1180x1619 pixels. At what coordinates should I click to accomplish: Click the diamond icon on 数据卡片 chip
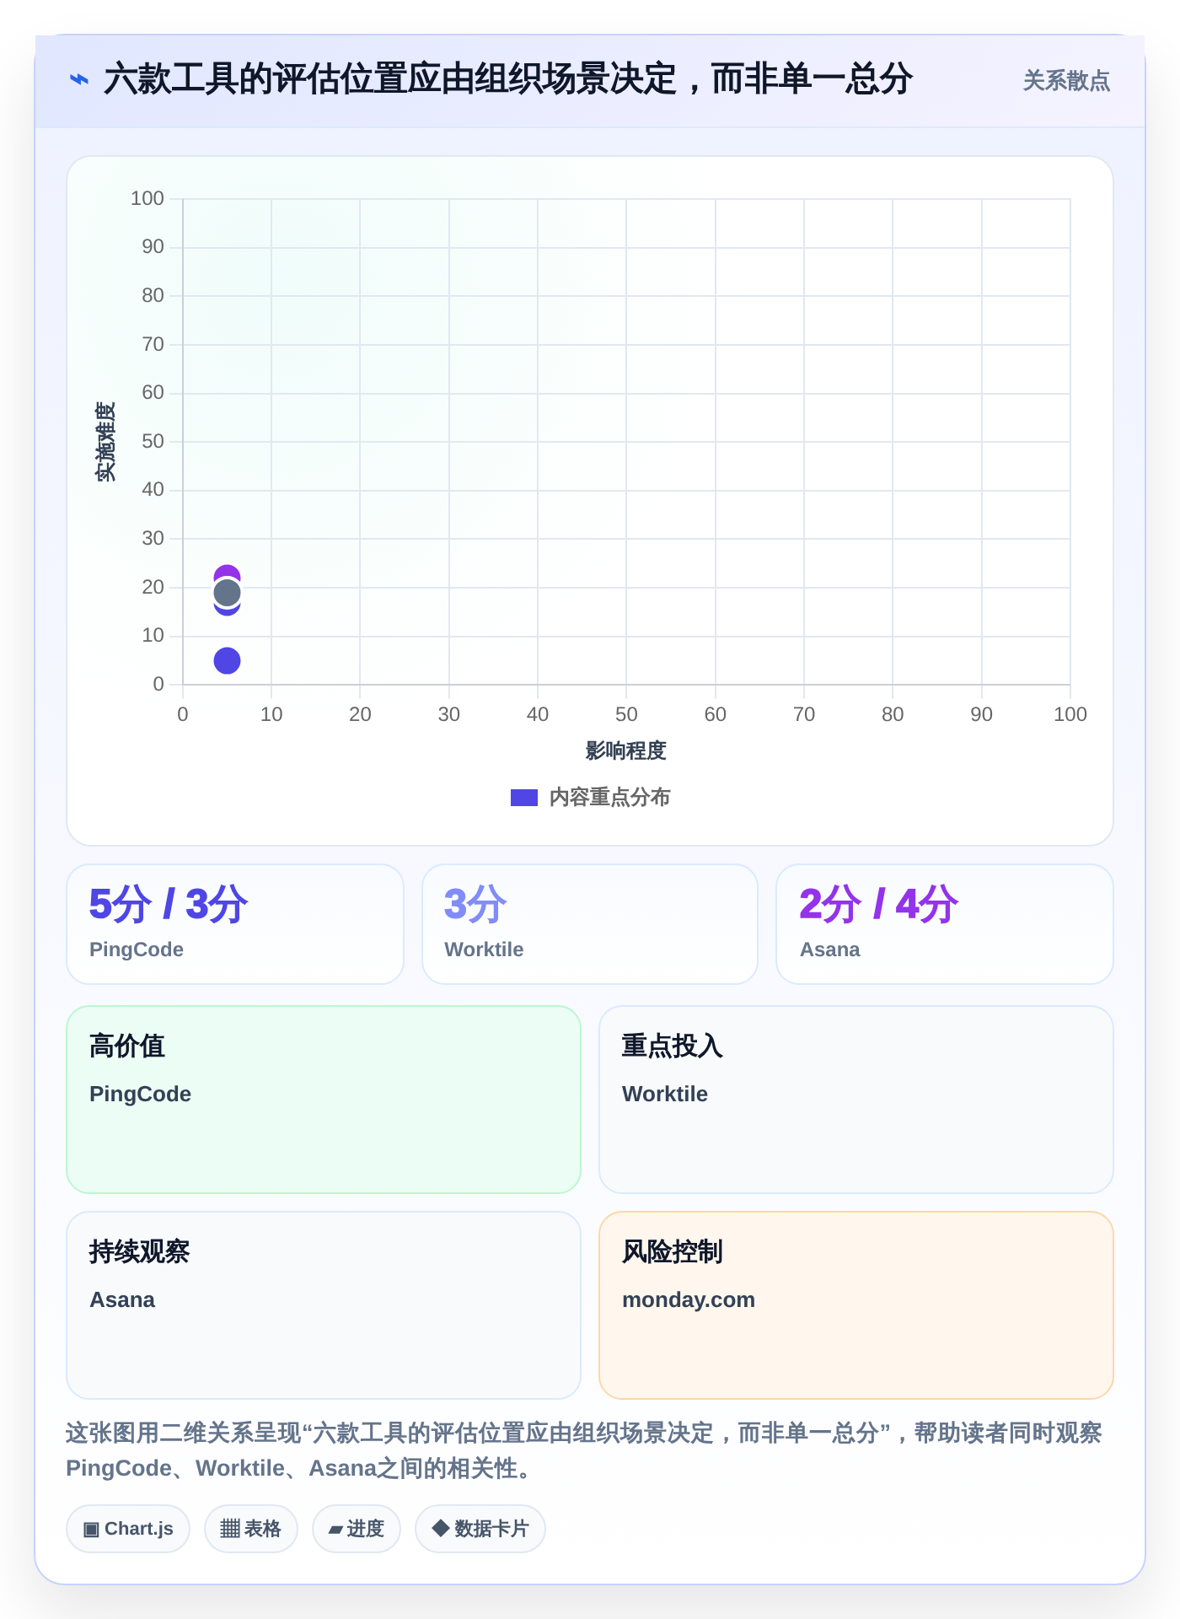tap(440, 1528)
